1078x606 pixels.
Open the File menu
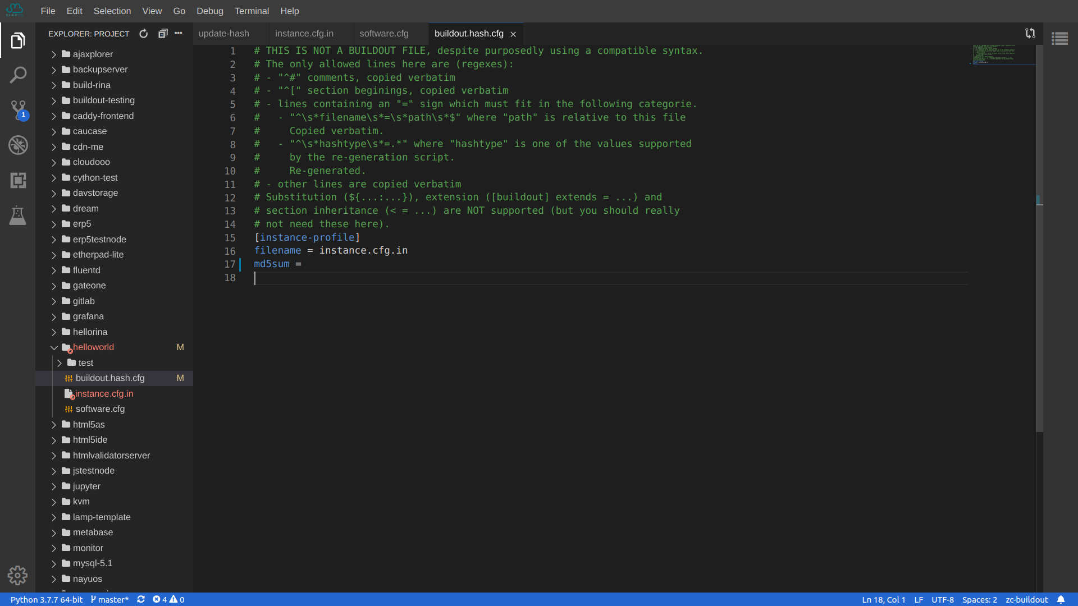coord(48,11)
